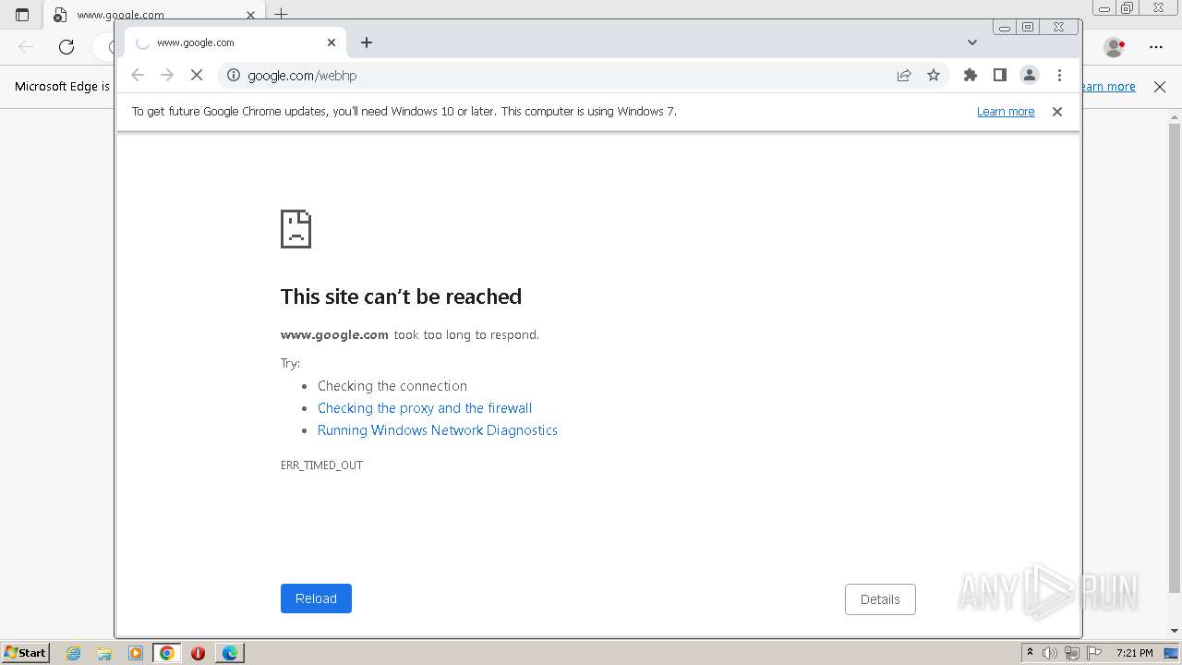Dismiss the Edge notification bar
Screen dimensions: 1182x665
click(1160, 87)
